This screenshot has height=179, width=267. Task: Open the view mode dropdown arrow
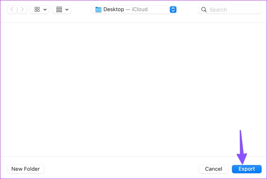point(45,10)
